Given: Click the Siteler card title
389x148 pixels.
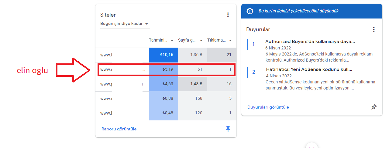Looking at the screenshot, I should [x=108, y=15].
